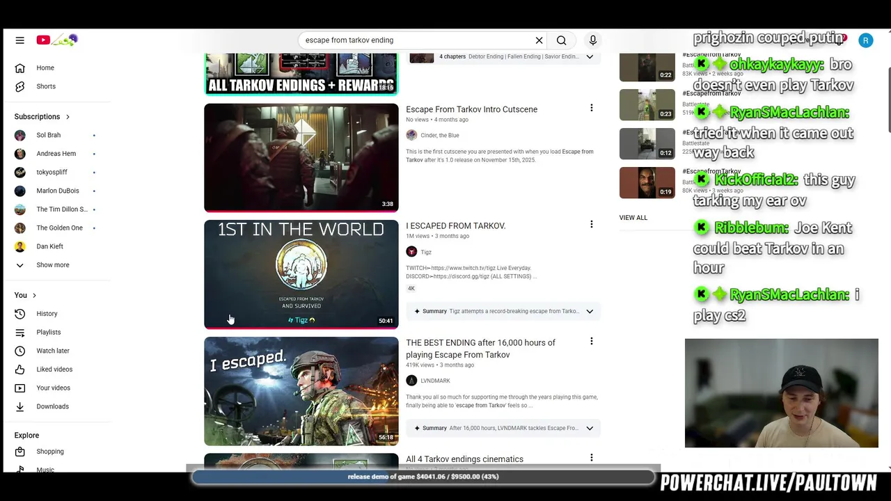Open Dan Kieft channel avatar
The image size is (891, 501).
point(19,246)
